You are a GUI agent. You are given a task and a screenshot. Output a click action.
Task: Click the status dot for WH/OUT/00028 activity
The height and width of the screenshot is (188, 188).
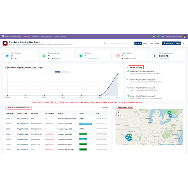point(128,96)
